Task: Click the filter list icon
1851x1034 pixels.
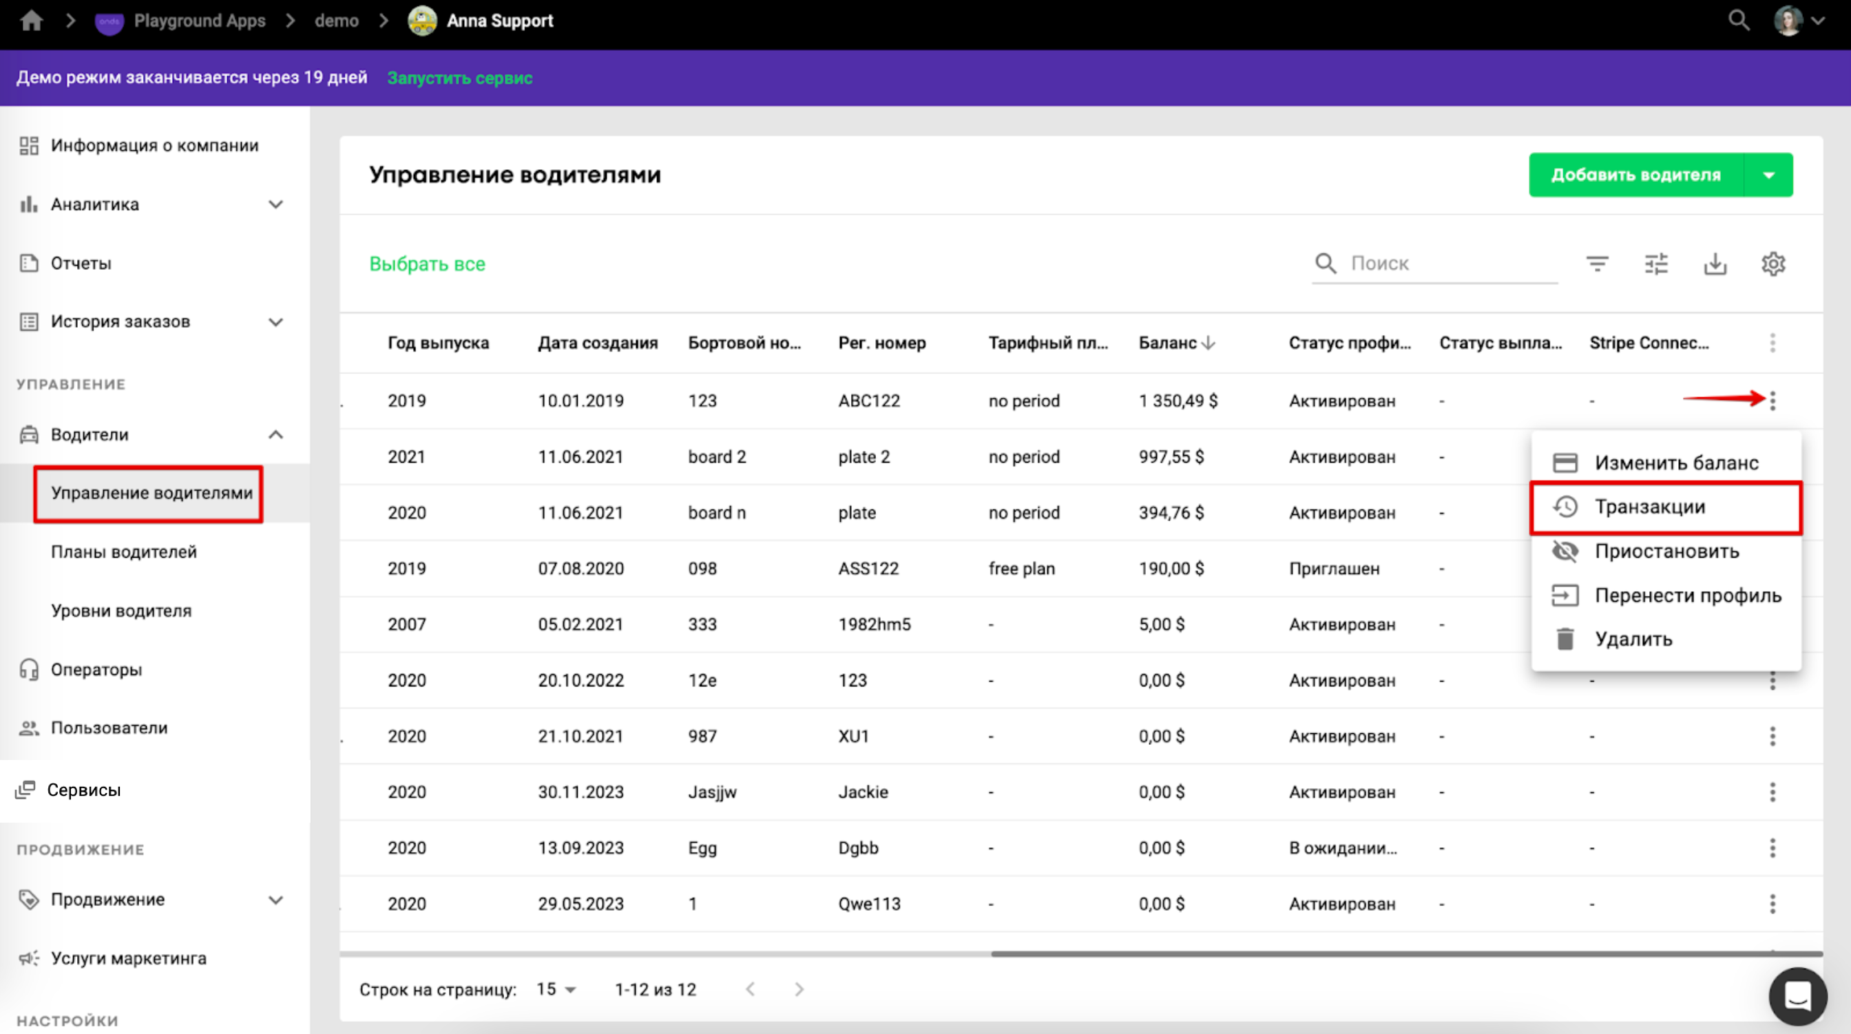Action: click(1597, 264)
